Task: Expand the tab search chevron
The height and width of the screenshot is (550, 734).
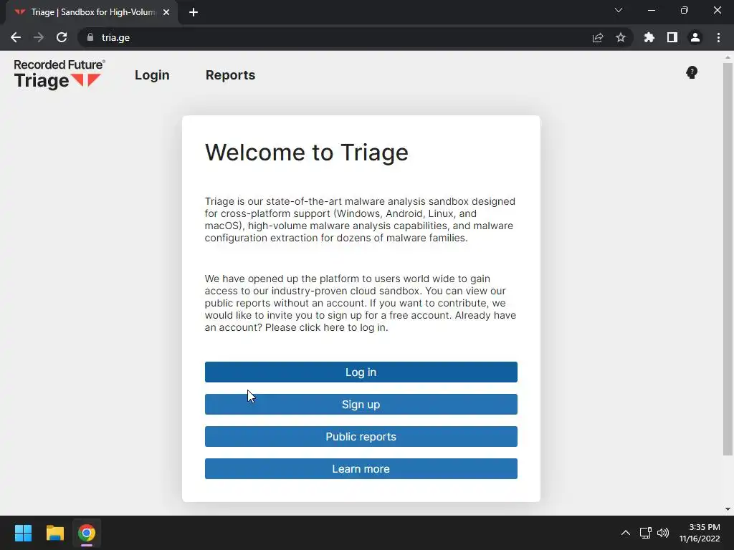Action: click(x=619, y=10)
